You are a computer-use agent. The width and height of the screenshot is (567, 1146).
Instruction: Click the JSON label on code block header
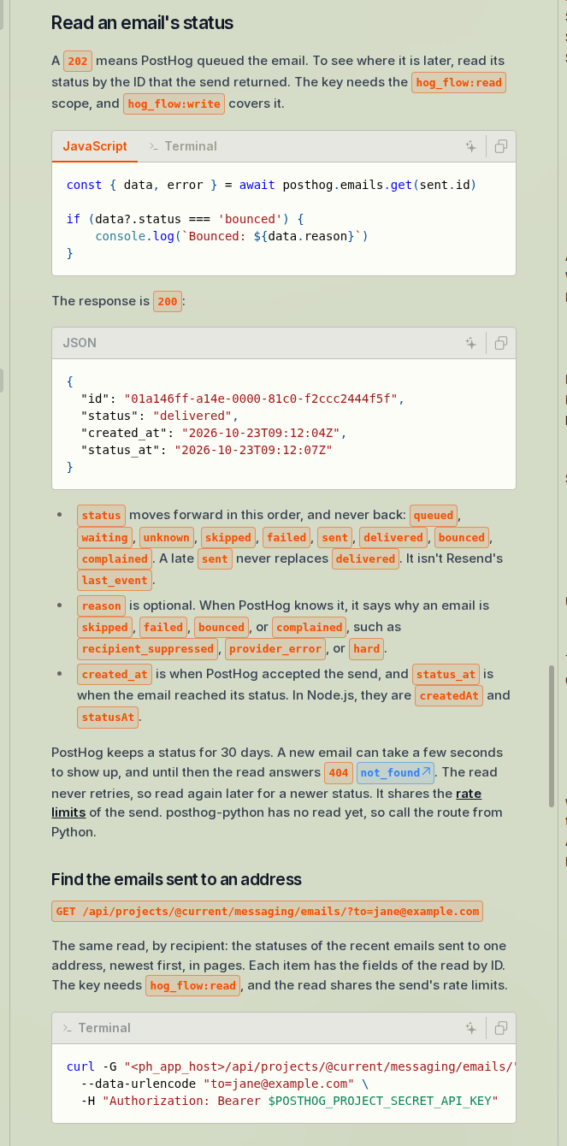pos(80,343)
